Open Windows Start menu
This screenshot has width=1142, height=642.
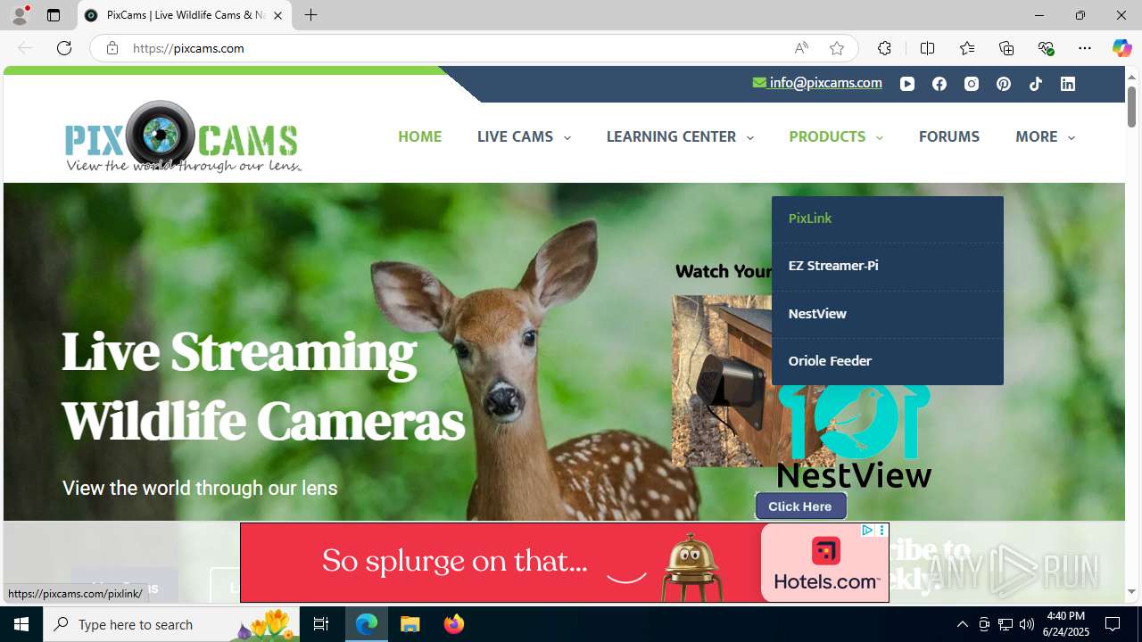point(21,624)
